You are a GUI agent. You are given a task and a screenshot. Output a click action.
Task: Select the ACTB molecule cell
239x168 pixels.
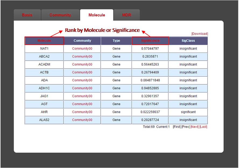(44, 72)
